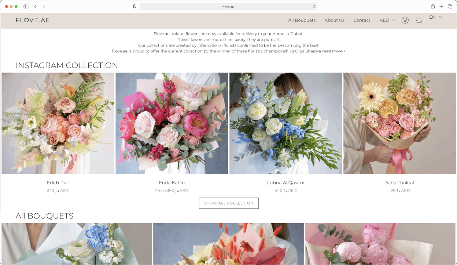This screenshot has width=457, height=265.
Task: Expand the EN language dropdown
Action: point(436,17)
